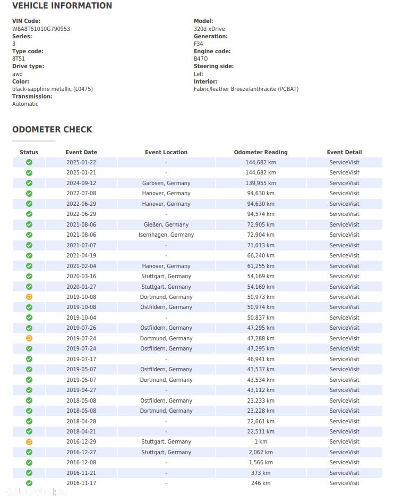Click the status check icon for 2021-04-19
This screenshot has width=394, height=501.
tap(29, 256)
